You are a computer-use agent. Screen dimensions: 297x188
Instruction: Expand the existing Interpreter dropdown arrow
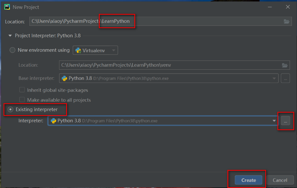(x=274, y=121)
